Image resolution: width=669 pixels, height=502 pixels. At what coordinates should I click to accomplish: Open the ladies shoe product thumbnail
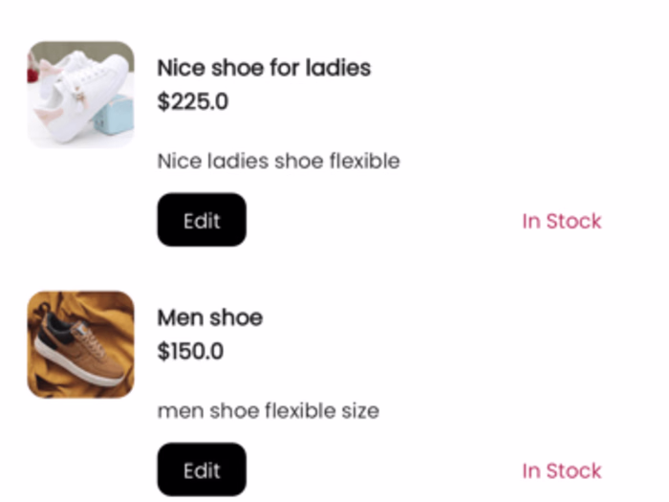[80, 95]
